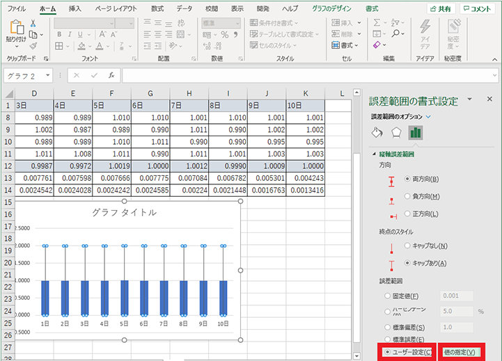Select 両方向(B) direction radio button

(407, 179)
